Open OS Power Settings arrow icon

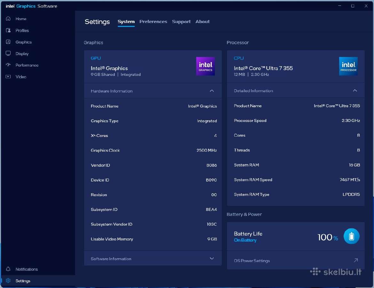pos(356,260)
